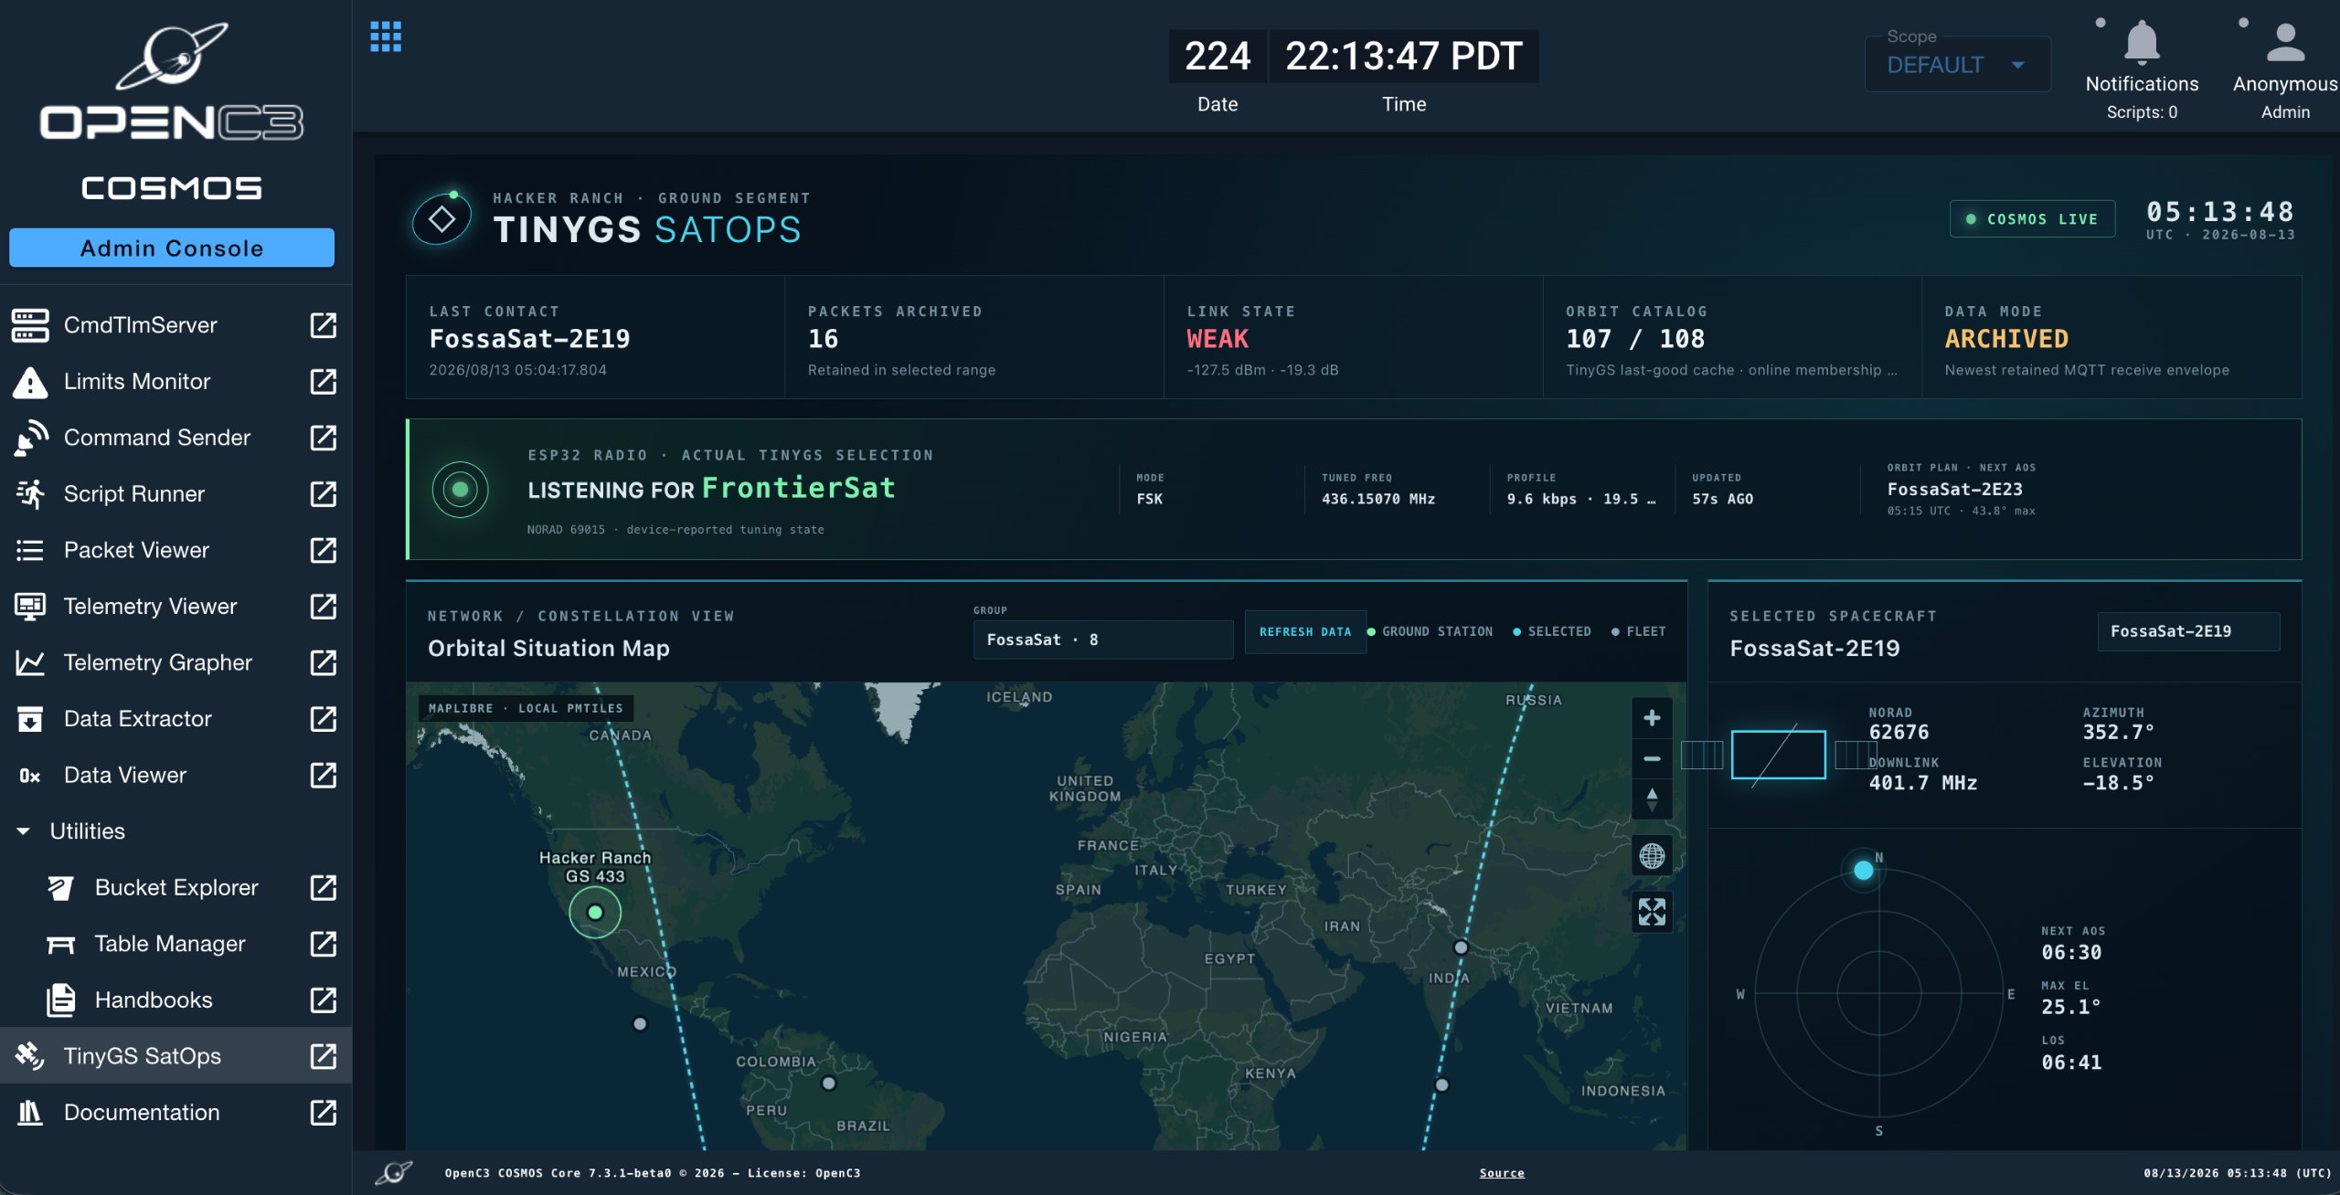Open Packet Viewer in a new tab
Image resolution: width=2340 pixels, height=1195 pixels.
click(x=324, y=550)
